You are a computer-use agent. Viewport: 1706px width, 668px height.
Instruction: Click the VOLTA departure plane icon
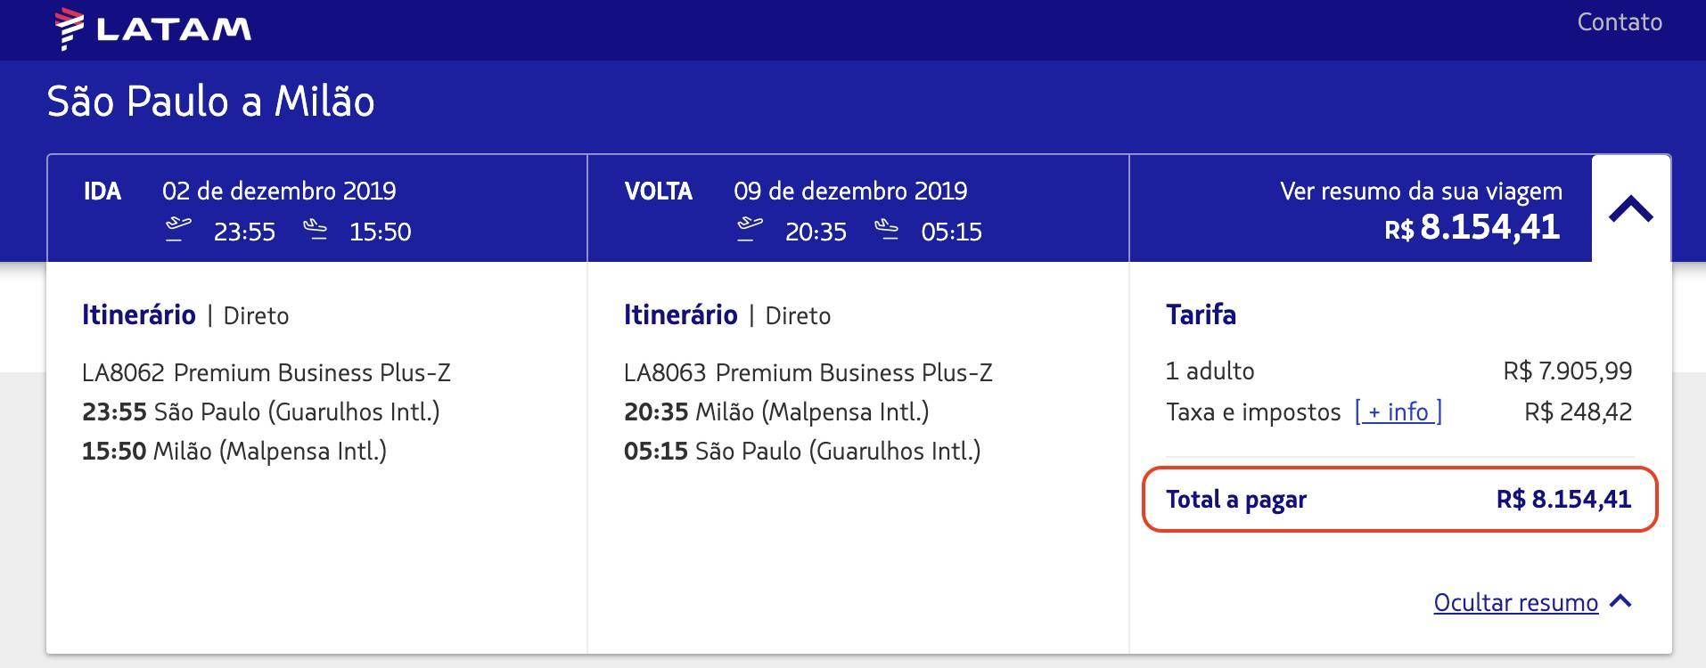(750, 230)
